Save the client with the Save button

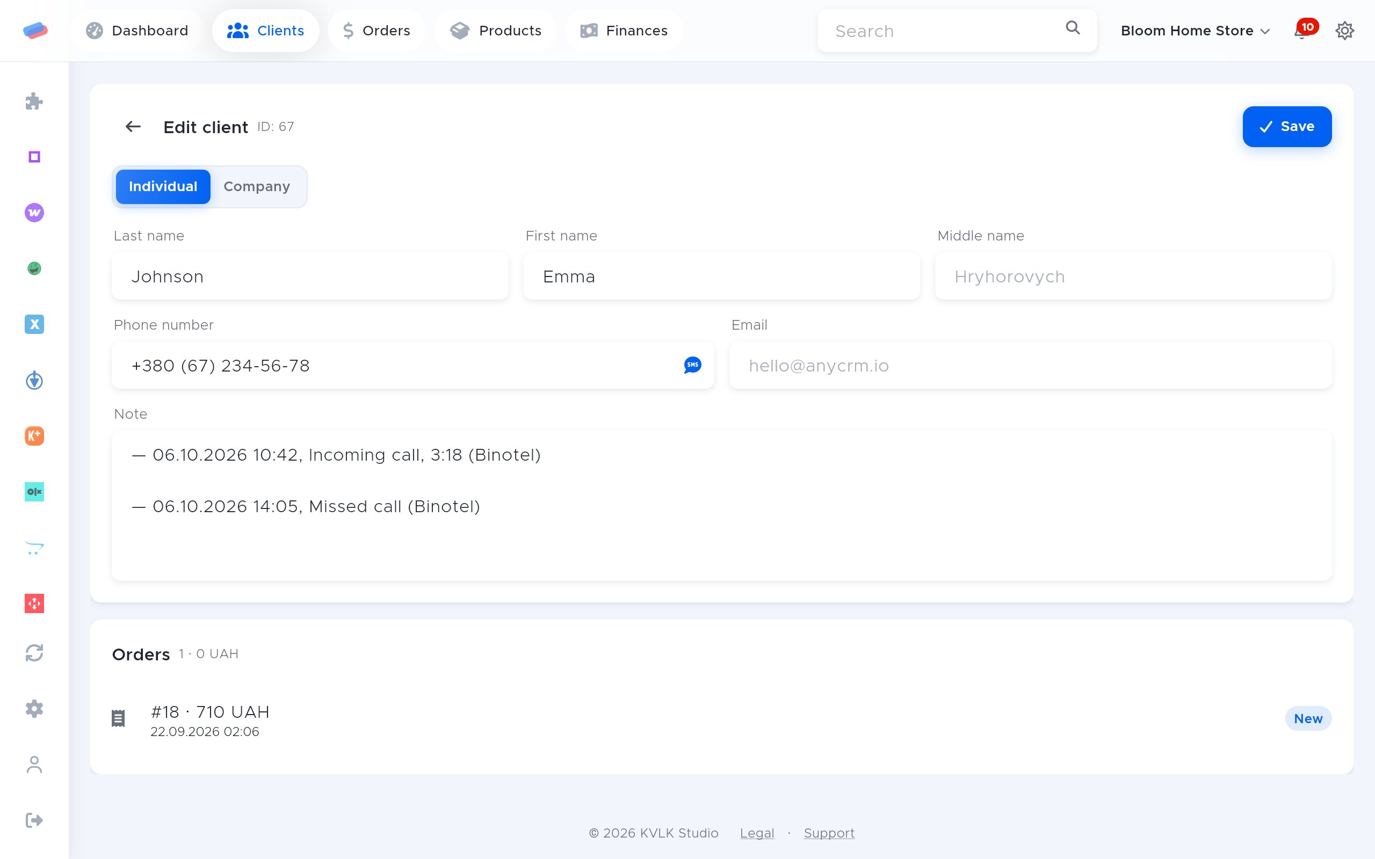point(1286,126)
